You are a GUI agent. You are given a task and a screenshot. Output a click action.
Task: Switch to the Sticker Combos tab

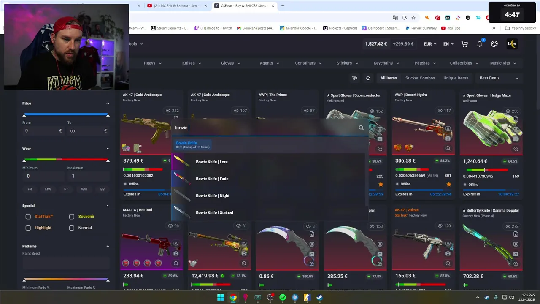coord(420,78)
